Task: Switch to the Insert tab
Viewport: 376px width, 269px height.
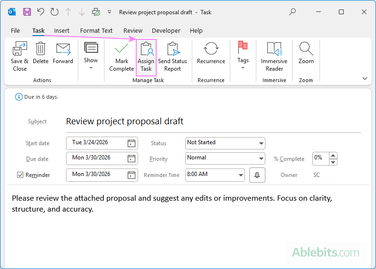Action: (x=62, y=31)
